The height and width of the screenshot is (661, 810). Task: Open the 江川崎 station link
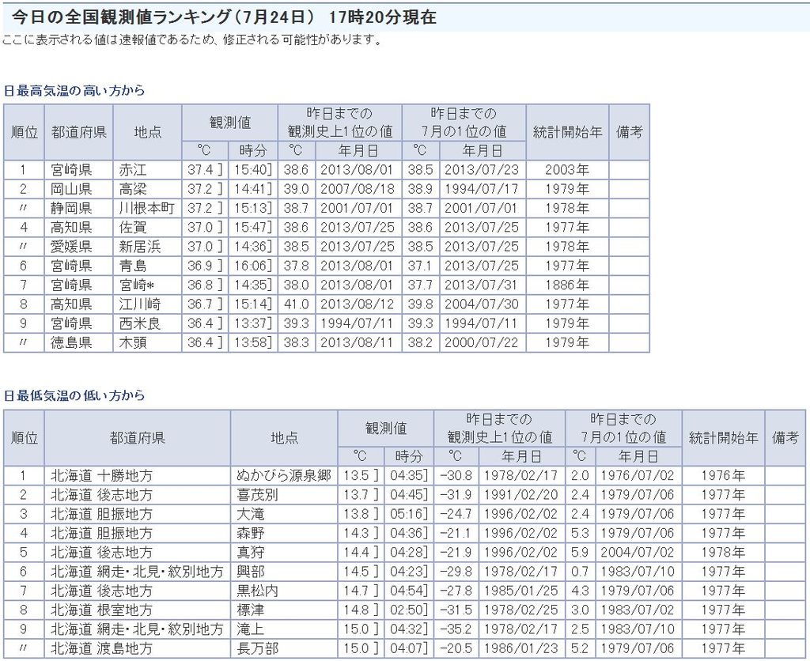click(x=140, y=304)
